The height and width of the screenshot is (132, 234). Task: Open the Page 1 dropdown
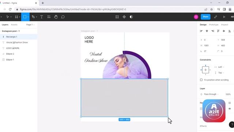[30, 25]
